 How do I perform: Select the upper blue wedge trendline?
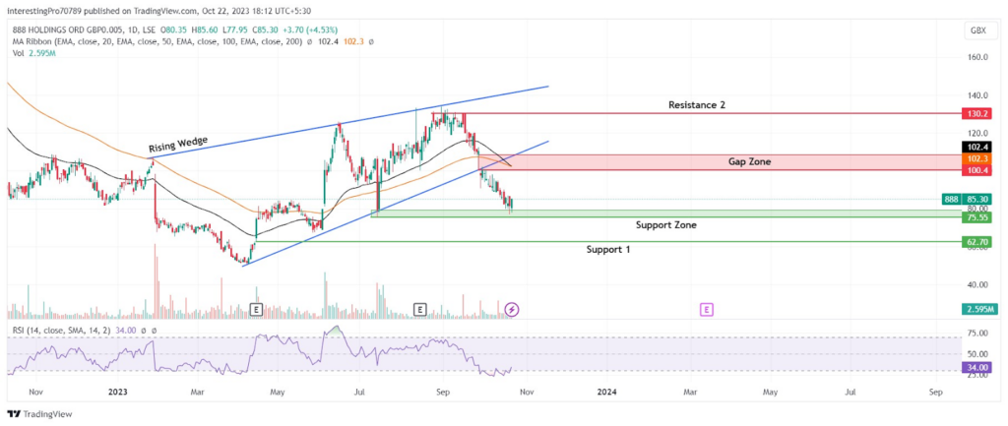(x=347, y=122)
